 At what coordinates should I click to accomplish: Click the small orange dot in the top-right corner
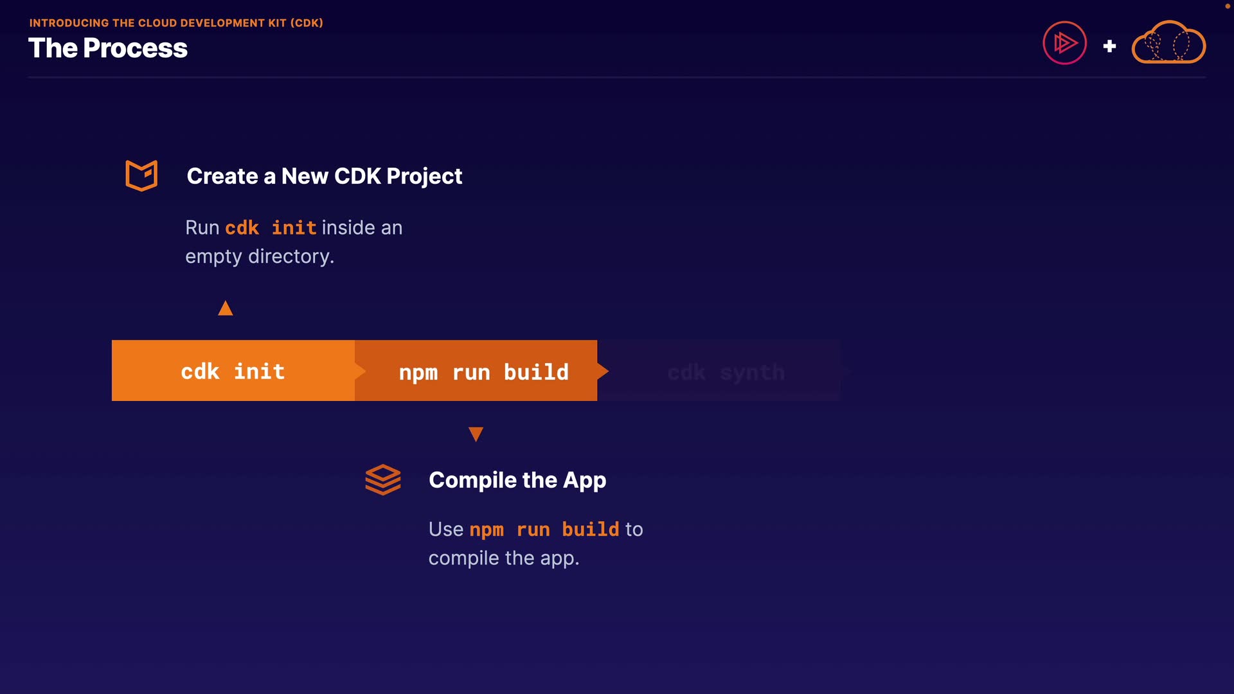click(1226, 6)
